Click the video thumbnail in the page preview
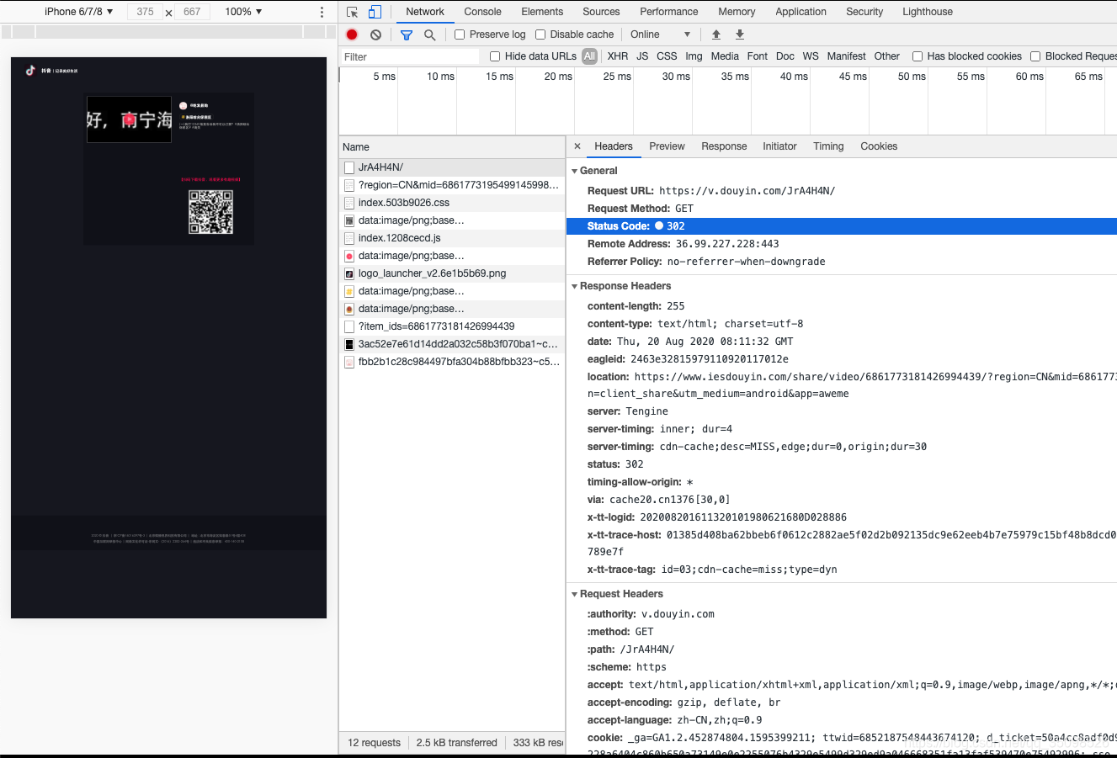Screen dimensions: 1117x758 129,119
